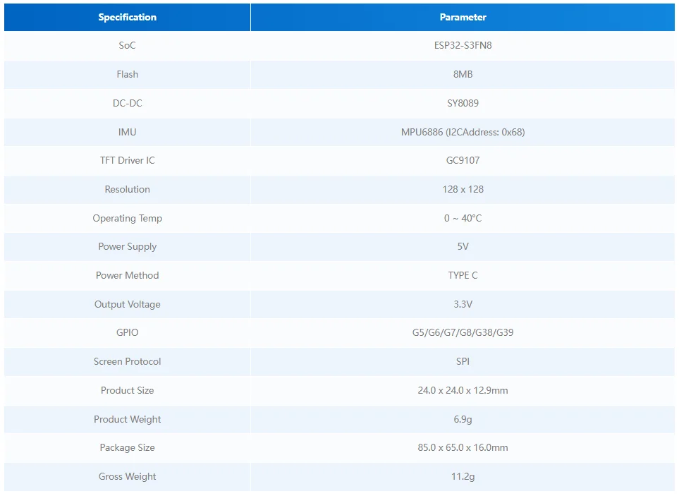Select the TYPE C value
Image resolution: width=679 pixels, height=496 pixels.
tap(463, 275)
